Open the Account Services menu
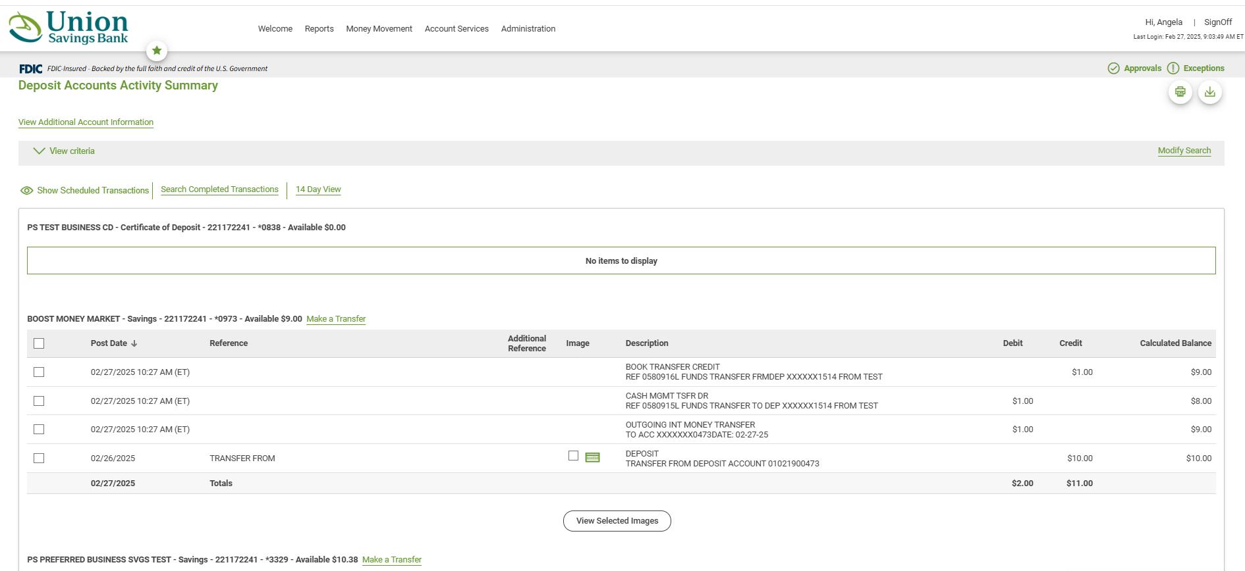The image size is (1245, 571). point(456,29)
